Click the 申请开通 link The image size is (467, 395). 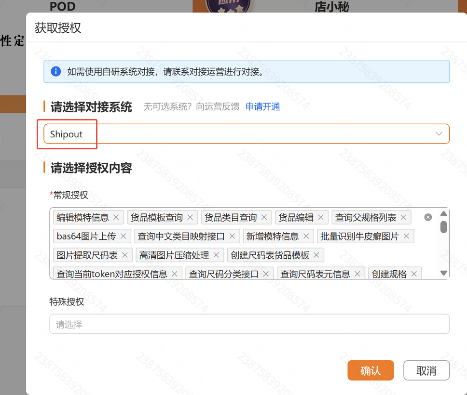tap(262, 106)
